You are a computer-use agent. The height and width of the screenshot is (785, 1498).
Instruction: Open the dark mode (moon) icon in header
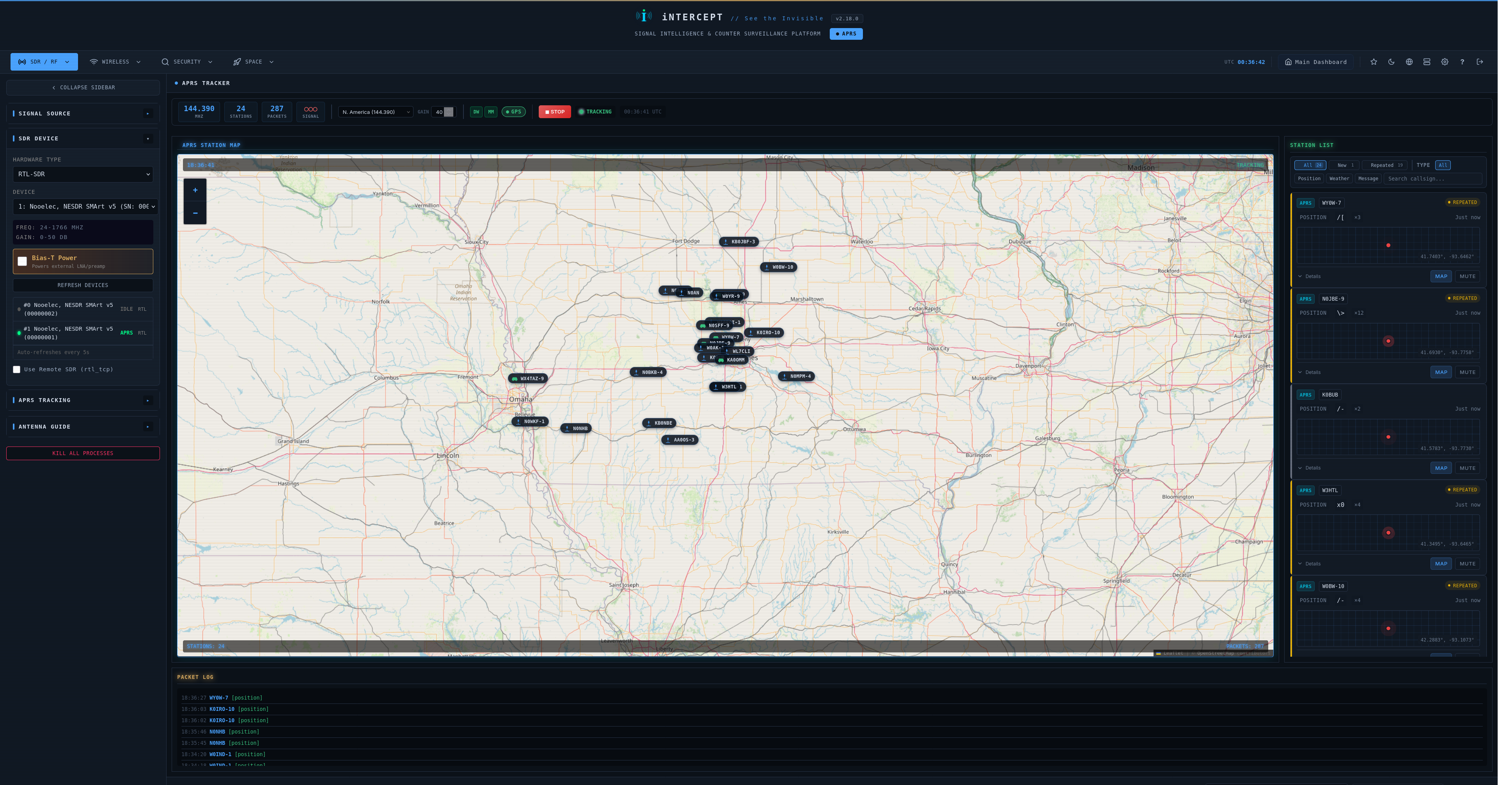1392,62
